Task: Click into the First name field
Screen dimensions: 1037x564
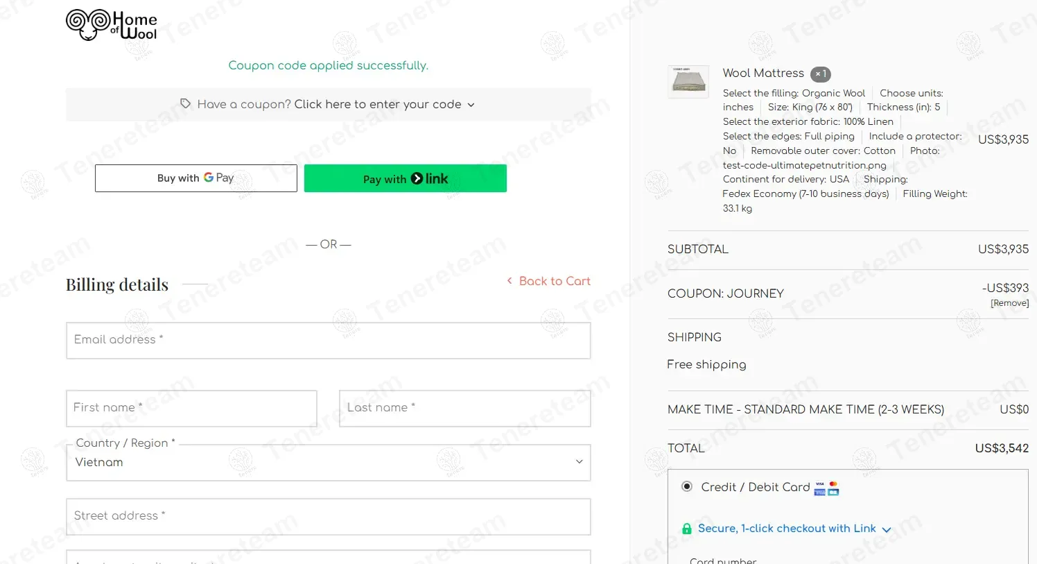Action: [191, 409]
